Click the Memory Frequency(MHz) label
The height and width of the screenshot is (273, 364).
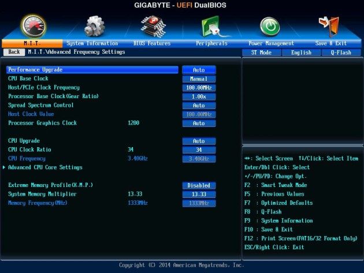pyautogui.click(x=38, y=203)
